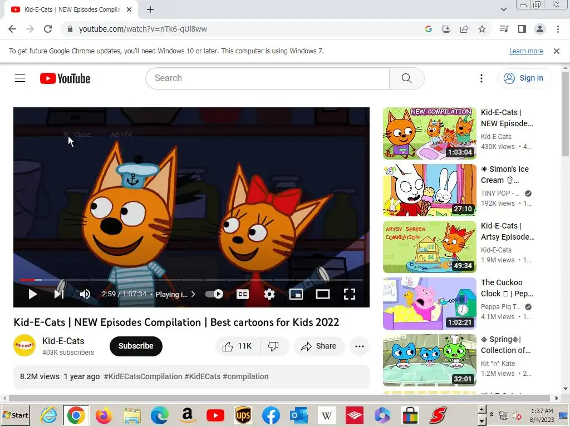Toggle Chrome side panel
This screenshot has width=570, height=427.
(522, 29)
